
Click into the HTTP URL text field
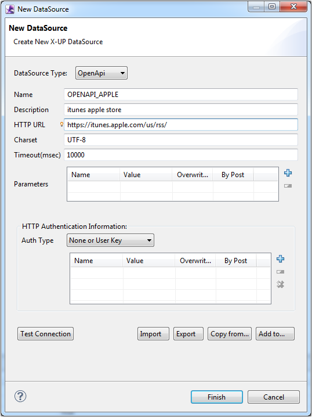point(181,124)
